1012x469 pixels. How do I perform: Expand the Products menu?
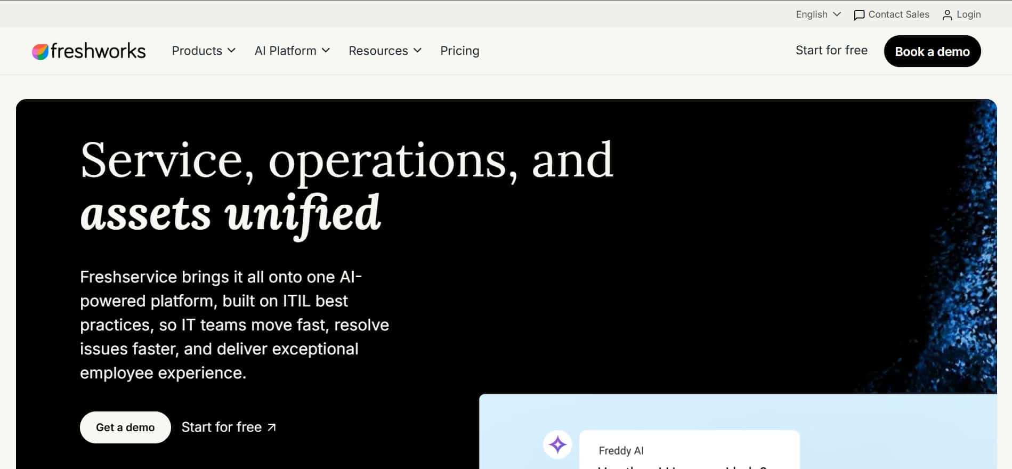(x=204, y=51)
